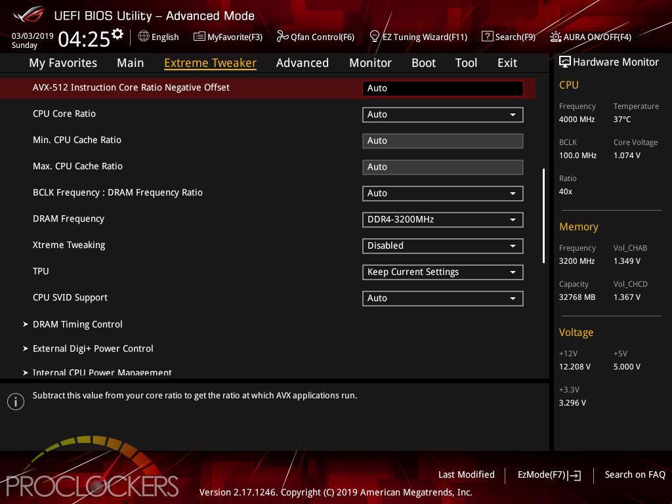This screenshot has width=672, height=504.
Task: Click the BCLK 100.0 MHz value
Action: coord(577,156)
